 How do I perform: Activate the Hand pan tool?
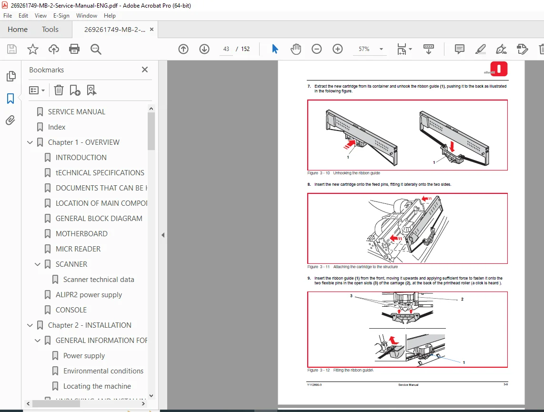296,49
